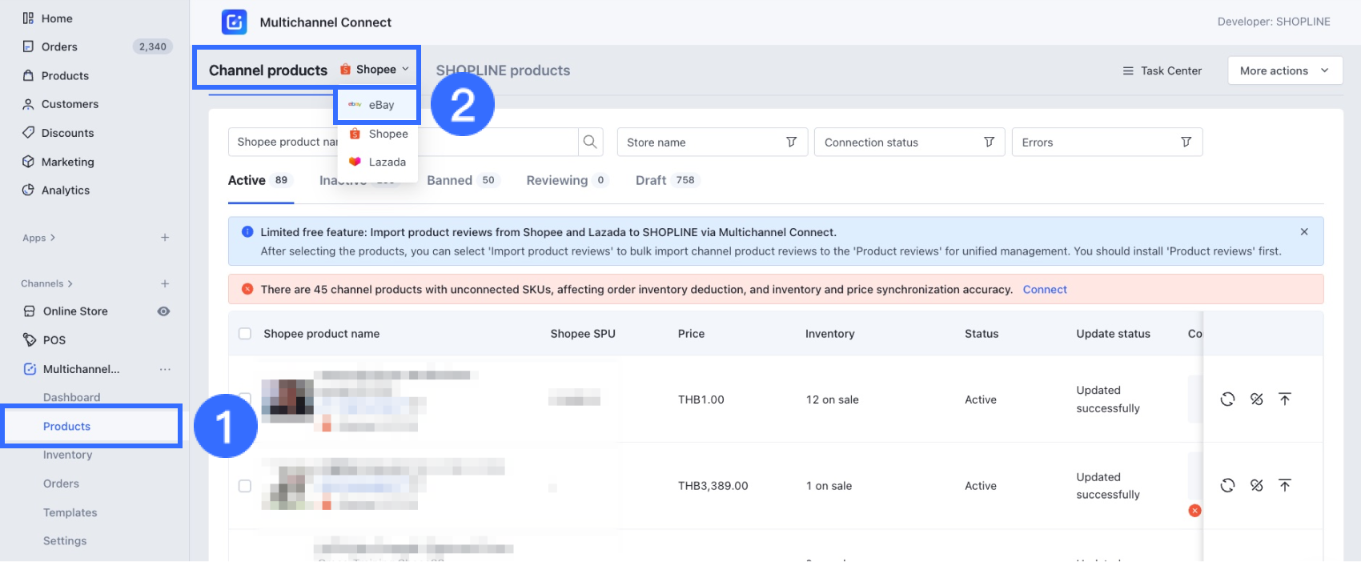This screenshot has height=562, width=1361.
Task: Click the search magnifier icon
Action: pyautogui.click(x=590, y=142)
